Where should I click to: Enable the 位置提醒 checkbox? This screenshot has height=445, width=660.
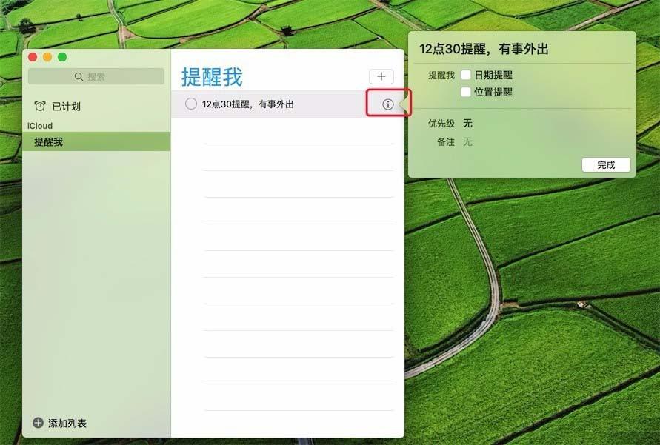tap(465, 92)
